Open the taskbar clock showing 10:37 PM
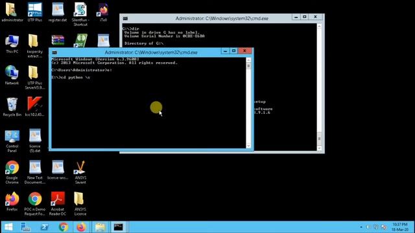Viewport: 415px width, 233px height. click(x=400, y=227)
